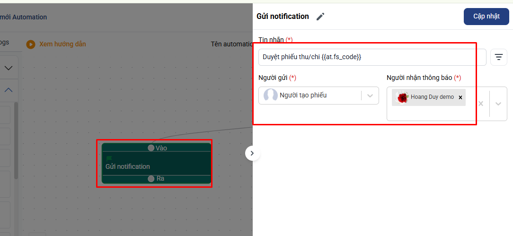The image size is (513, 236).
Task: Click the Vào input connector dot
Action: tap(151, 148)
